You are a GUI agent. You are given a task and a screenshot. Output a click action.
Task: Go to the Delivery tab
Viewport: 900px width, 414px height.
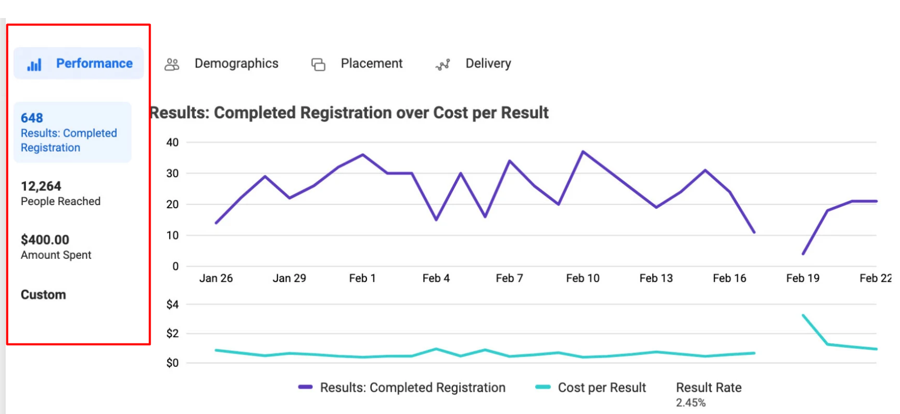[488, 64]
